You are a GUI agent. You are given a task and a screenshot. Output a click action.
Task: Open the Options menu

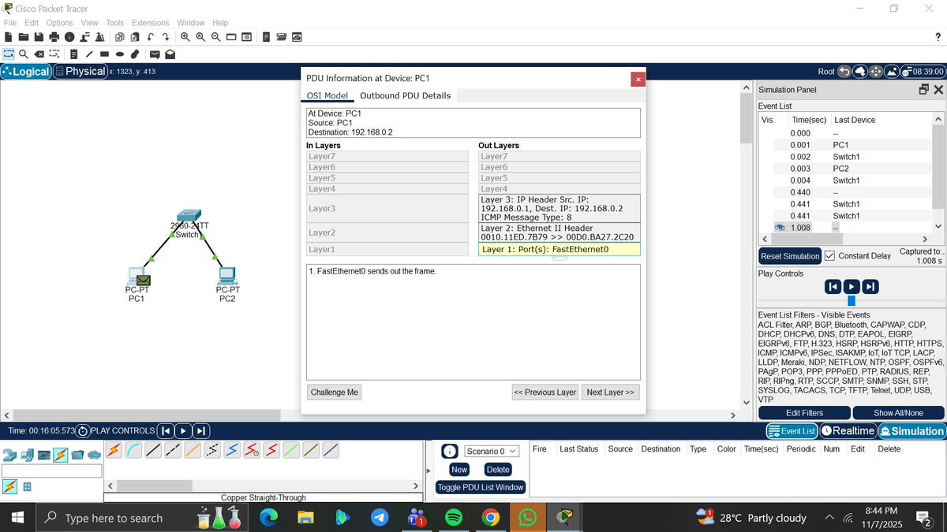(59, 23)
